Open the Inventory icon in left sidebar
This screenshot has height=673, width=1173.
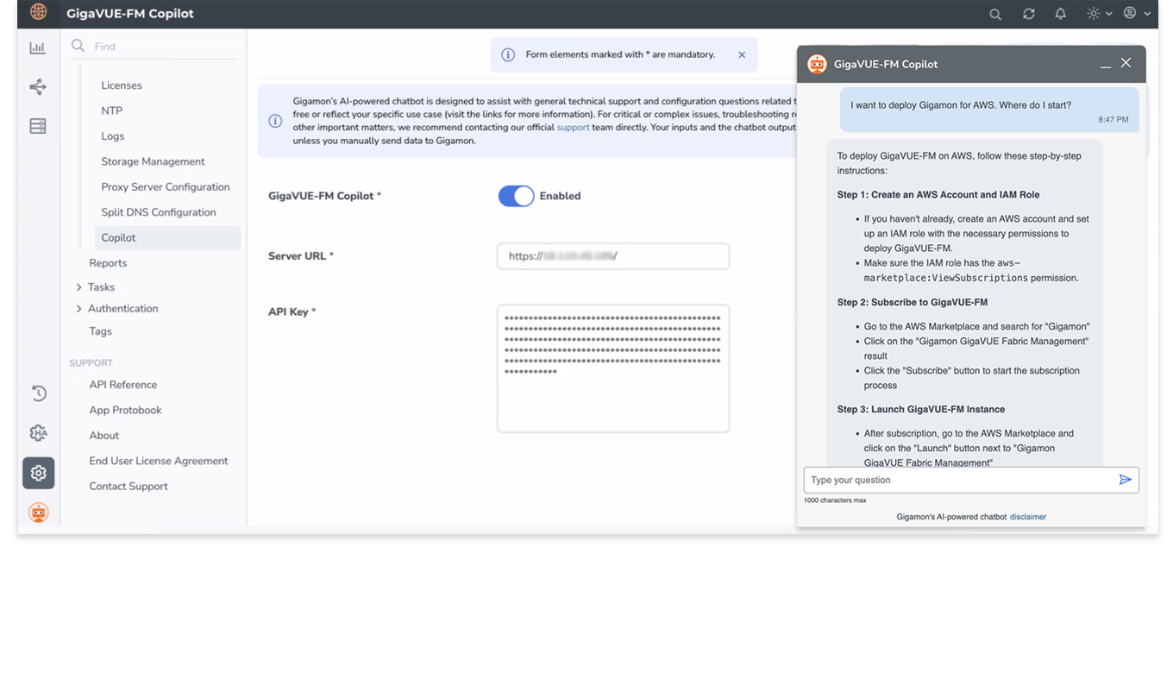pyautogui.click(x=38, y=125)
